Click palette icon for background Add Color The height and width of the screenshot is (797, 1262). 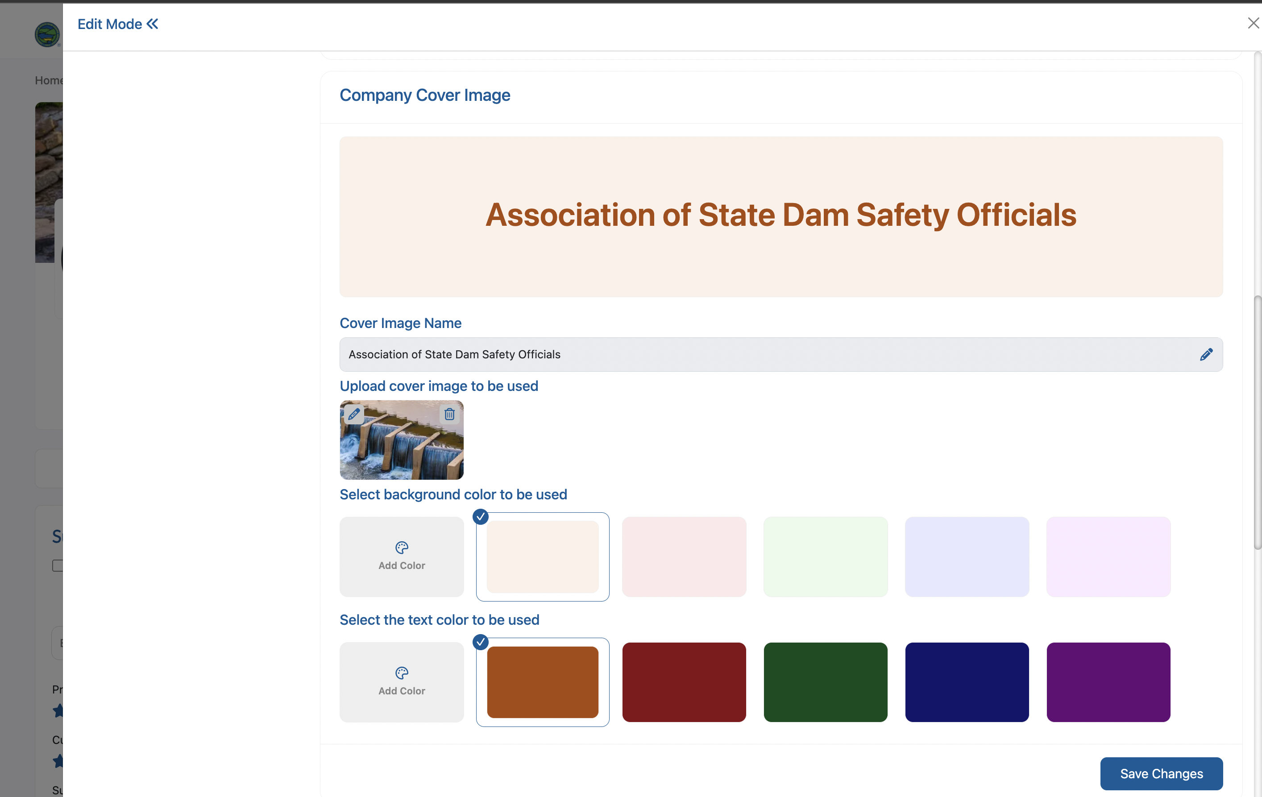(x=402, y=548)
